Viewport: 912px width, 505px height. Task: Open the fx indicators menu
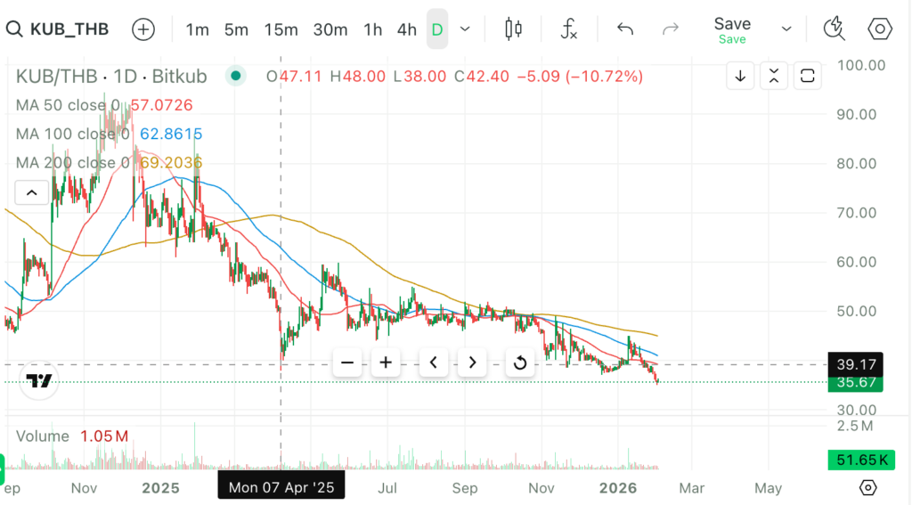(569, 29)
